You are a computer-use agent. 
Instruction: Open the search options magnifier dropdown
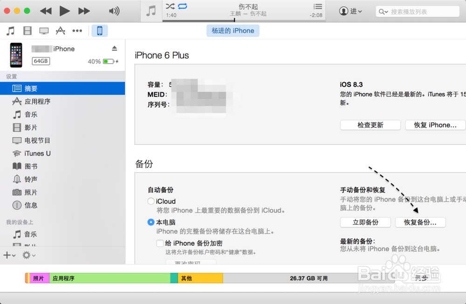(x=383, y=12)
